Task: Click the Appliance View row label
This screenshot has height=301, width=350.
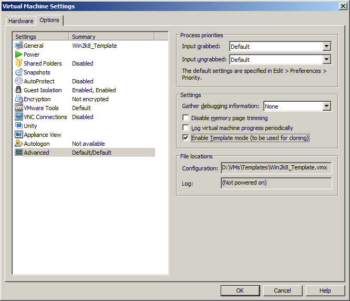Action: tap(43, 135)
